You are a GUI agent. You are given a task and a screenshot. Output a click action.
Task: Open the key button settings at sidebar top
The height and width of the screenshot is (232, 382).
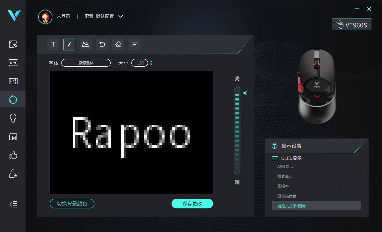(13, 44)
